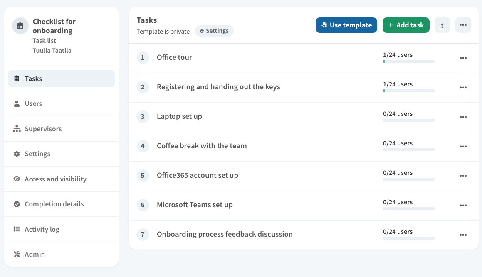Click the reorder tasks arrow icon

point(442,25)
